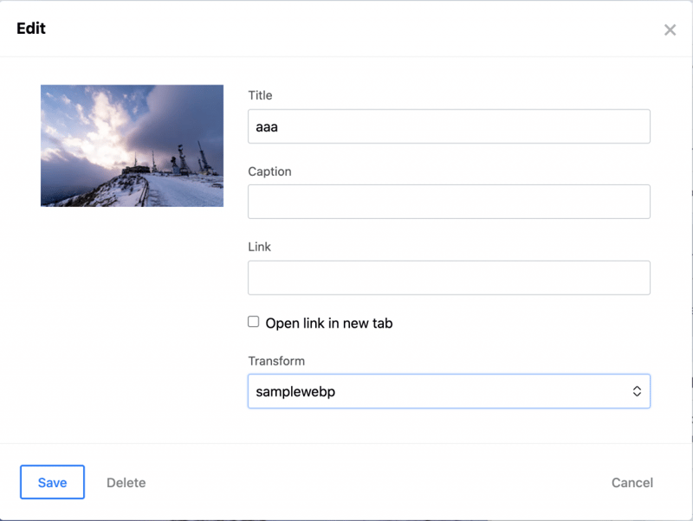693x521 pixels.
Task: Click into the empty Caption field
Action: [x=449, y=202]
